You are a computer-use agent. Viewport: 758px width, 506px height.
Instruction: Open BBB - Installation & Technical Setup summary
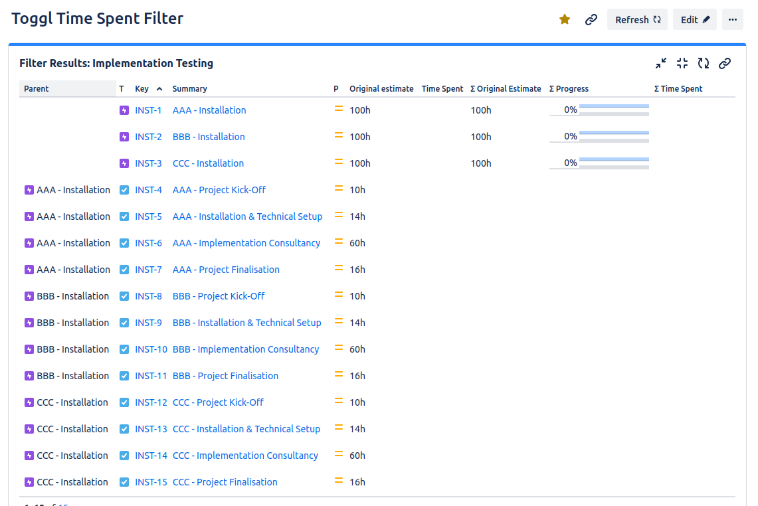[247, 323]
